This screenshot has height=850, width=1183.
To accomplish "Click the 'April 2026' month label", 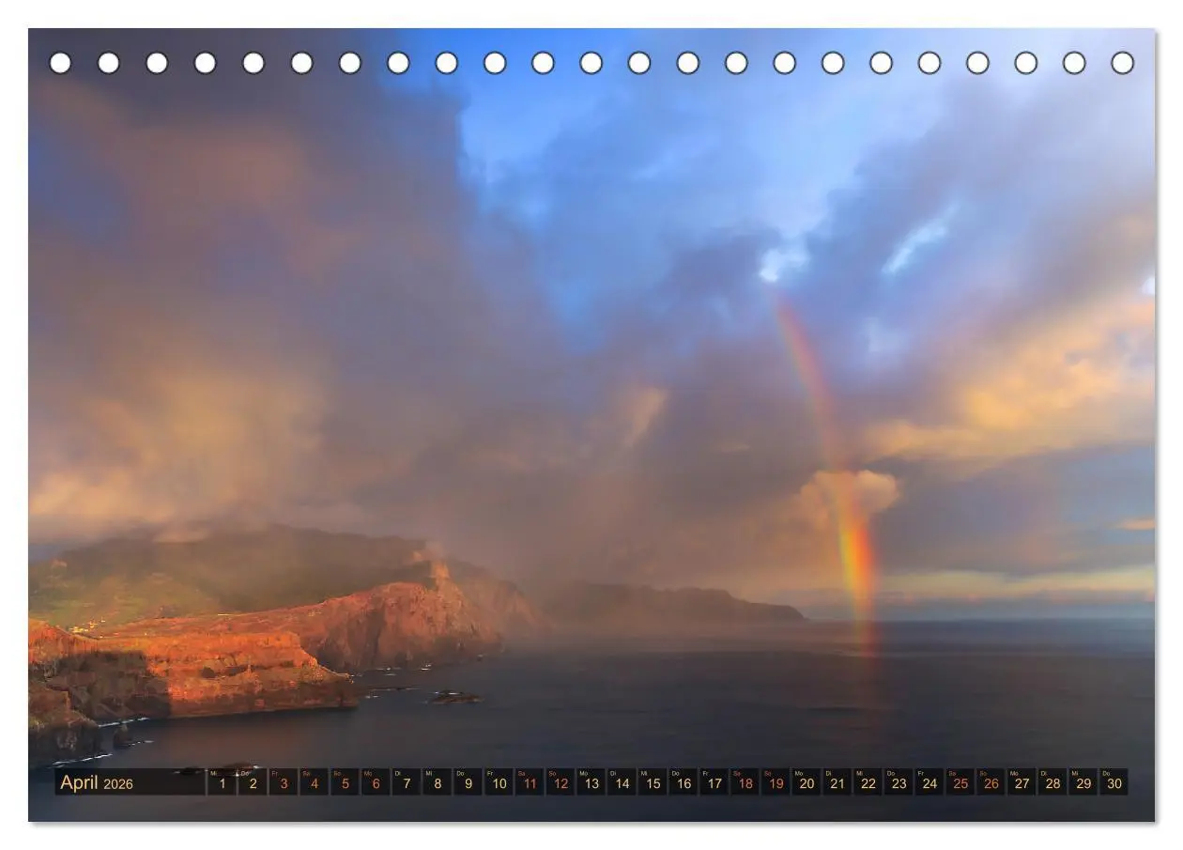I will (97, 782).
